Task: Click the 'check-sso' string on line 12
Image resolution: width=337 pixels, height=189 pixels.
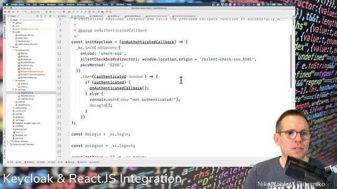Action: (x=111, y=54)
